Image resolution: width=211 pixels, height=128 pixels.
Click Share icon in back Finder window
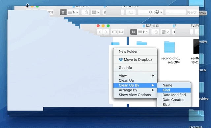86,13
